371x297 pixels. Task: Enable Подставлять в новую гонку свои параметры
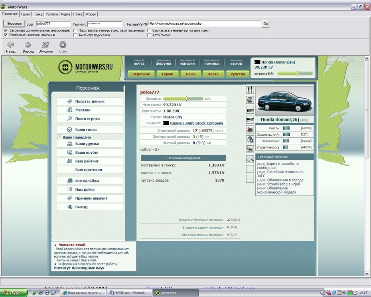75,31
